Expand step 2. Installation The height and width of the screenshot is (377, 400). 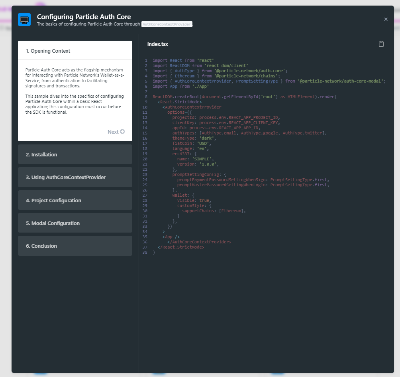click(x=75, y=154)
